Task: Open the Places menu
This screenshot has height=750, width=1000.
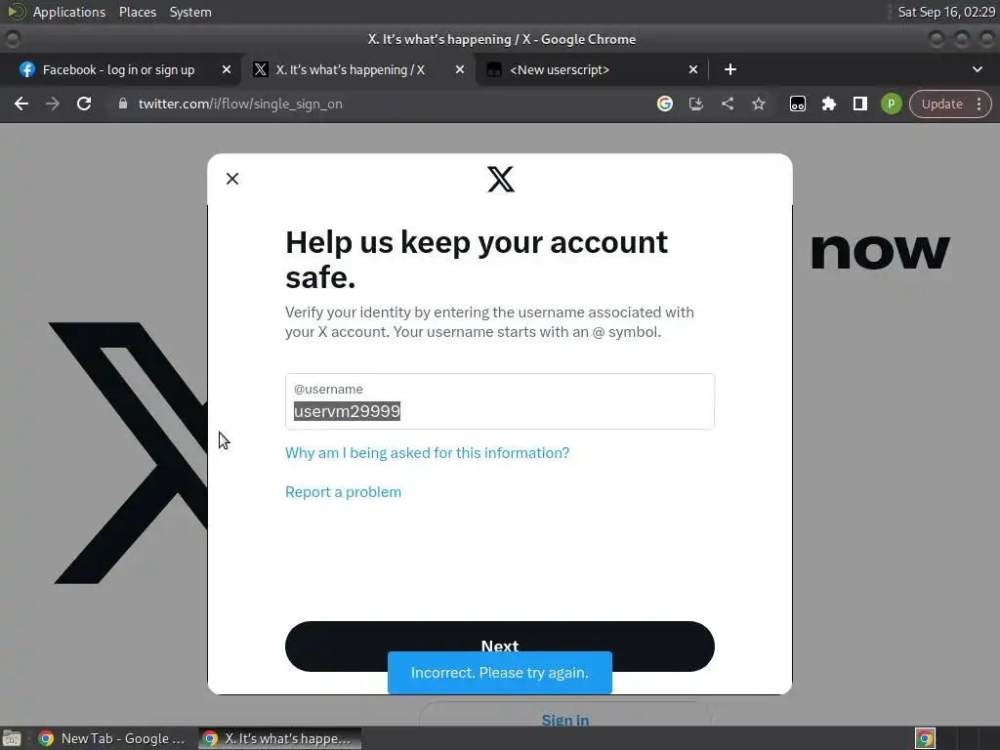Action: click(x=137, y=12)
